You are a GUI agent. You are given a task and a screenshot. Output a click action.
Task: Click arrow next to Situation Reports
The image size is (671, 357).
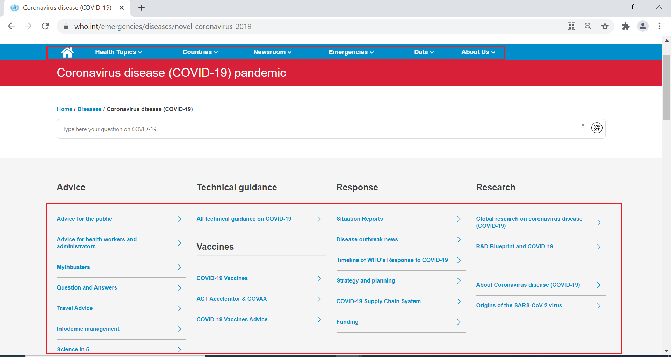coord(459,219)
